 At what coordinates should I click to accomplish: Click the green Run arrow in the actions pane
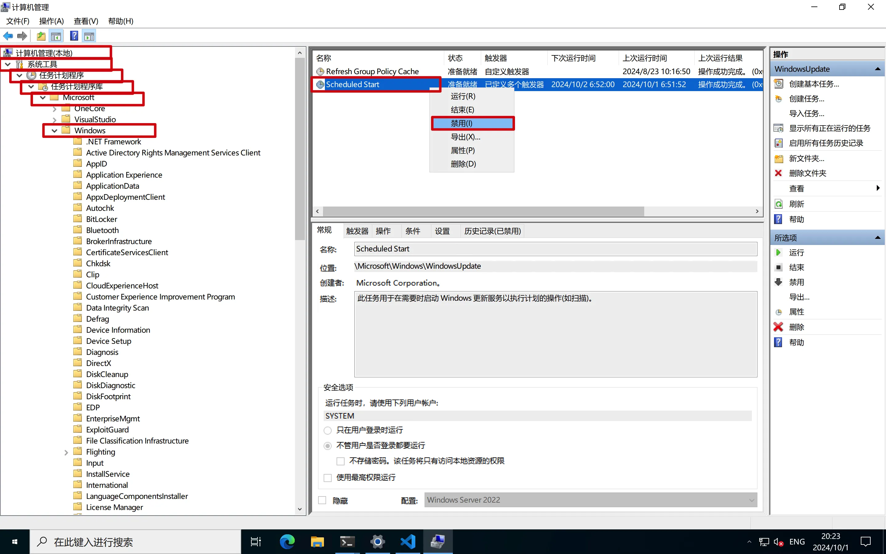click(x=778, y=252)
